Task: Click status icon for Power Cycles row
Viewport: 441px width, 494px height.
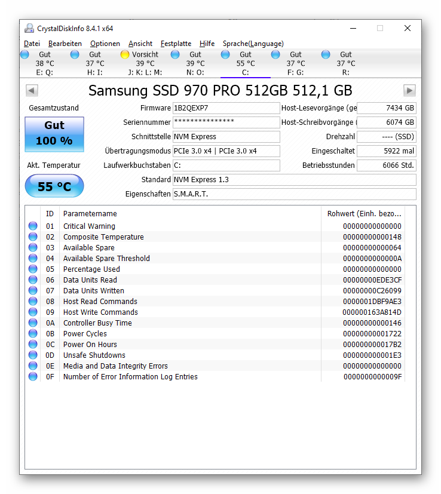Action: (x=33, y=333)
